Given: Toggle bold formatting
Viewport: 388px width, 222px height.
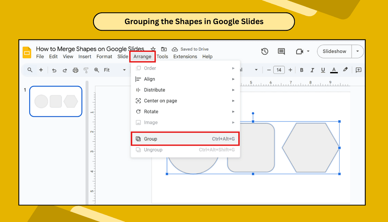Looking at the screenshot, I should [302, 70].
